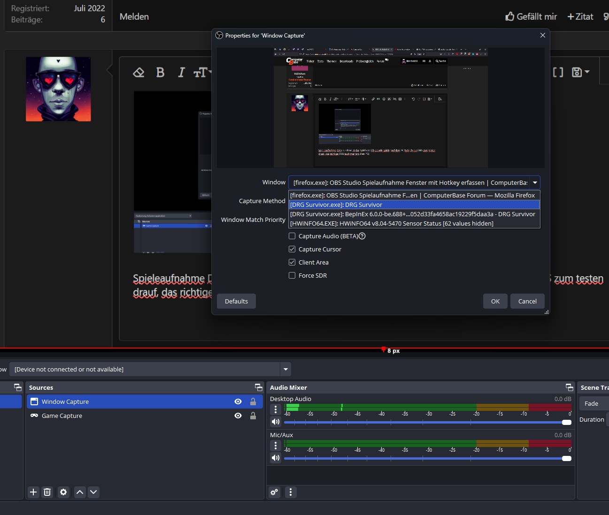Viewport: 609px width, 515px height.
Task: Open the Window selection combo box
Action: pyautogui.click(x=414, y=182)
